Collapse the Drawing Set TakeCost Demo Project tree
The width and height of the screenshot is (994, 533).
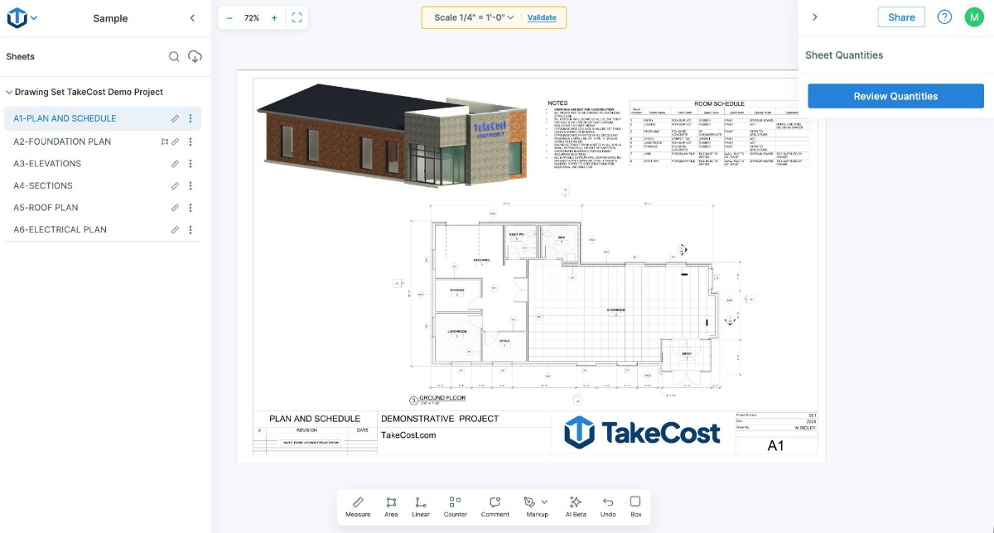point(8,92)
